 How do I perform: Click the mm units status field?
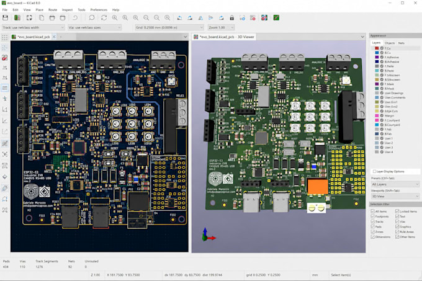315,275
